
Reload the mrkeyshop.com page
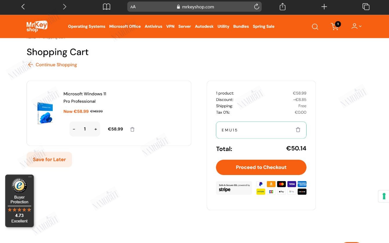(x=256, y=7)
